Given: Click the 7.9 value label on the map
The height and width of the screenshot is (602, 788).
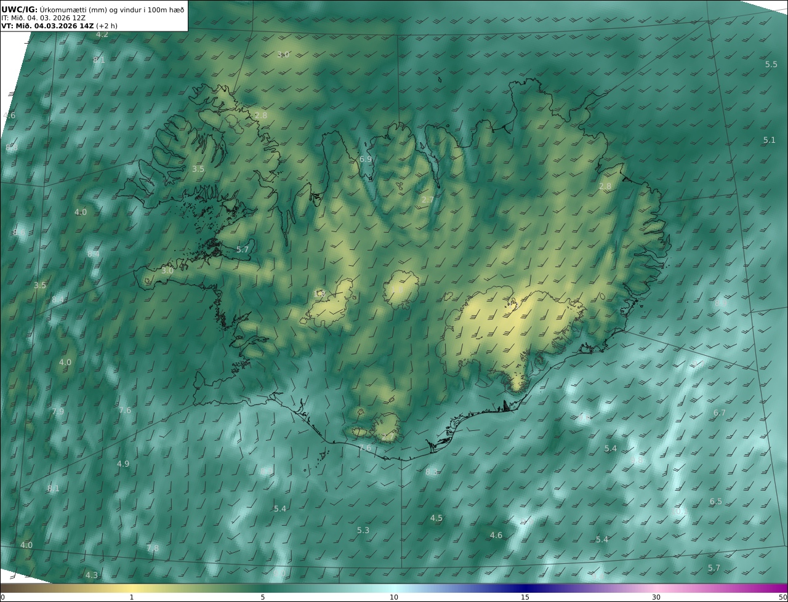Looking at the screenshot, I should pyautogui.click(x=58, y=411).
